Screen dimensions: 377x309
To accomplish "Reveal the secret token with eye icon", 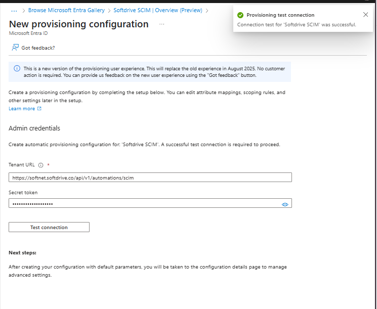I will click(285, 204).
